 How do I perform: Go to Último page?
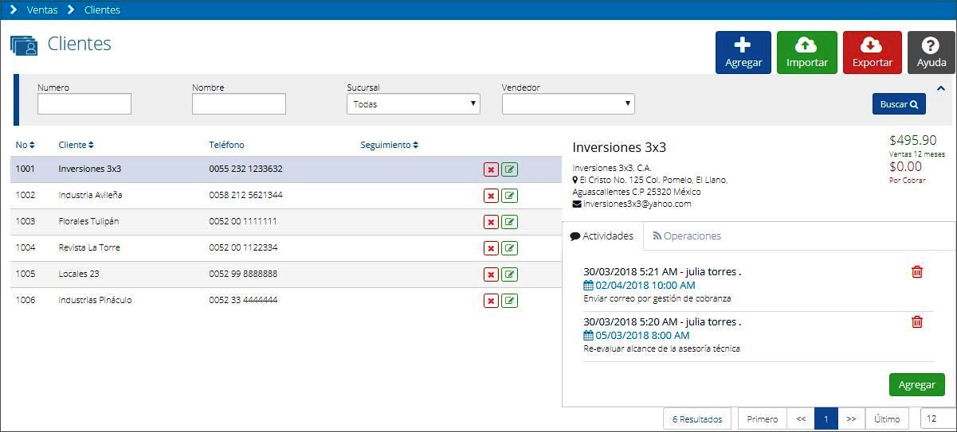[888, 419]
